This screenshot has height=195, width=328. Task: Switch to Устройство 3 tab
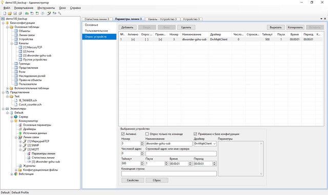191,19
